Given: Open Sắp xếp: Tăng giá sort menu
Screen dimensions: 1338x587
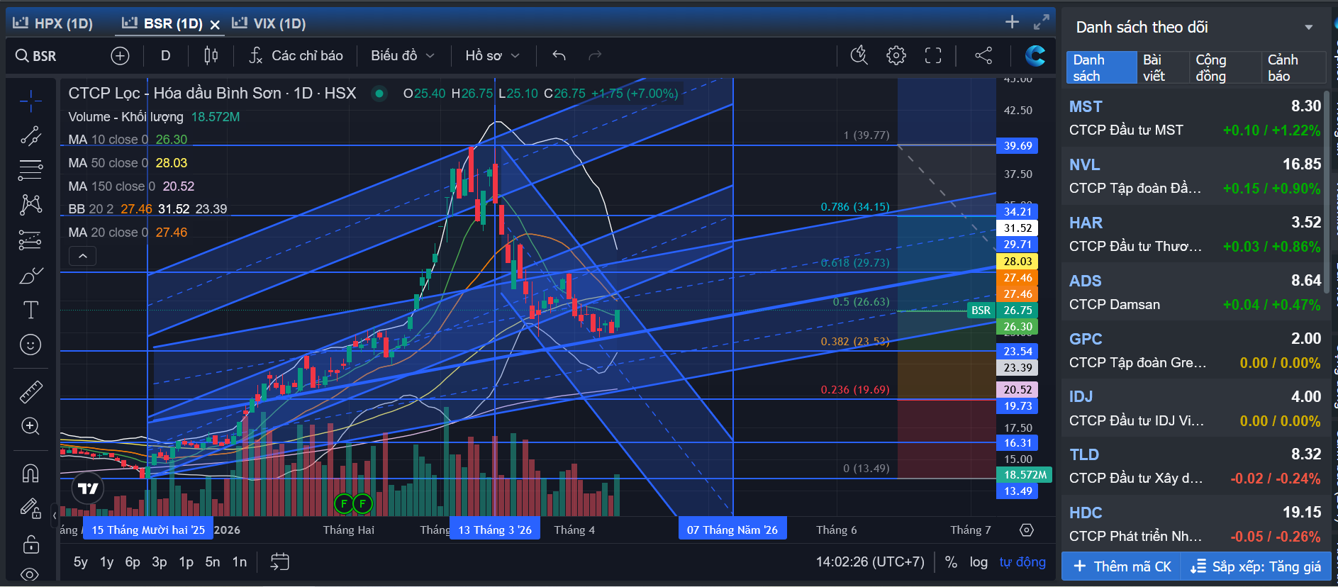Looking at the screenshot, I should click(x=1255, y=566).
